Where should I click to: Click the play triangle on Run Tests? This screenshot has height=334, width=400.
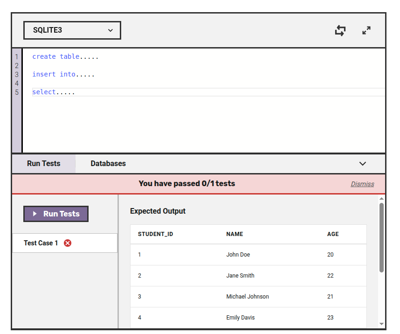pos(35,214)
